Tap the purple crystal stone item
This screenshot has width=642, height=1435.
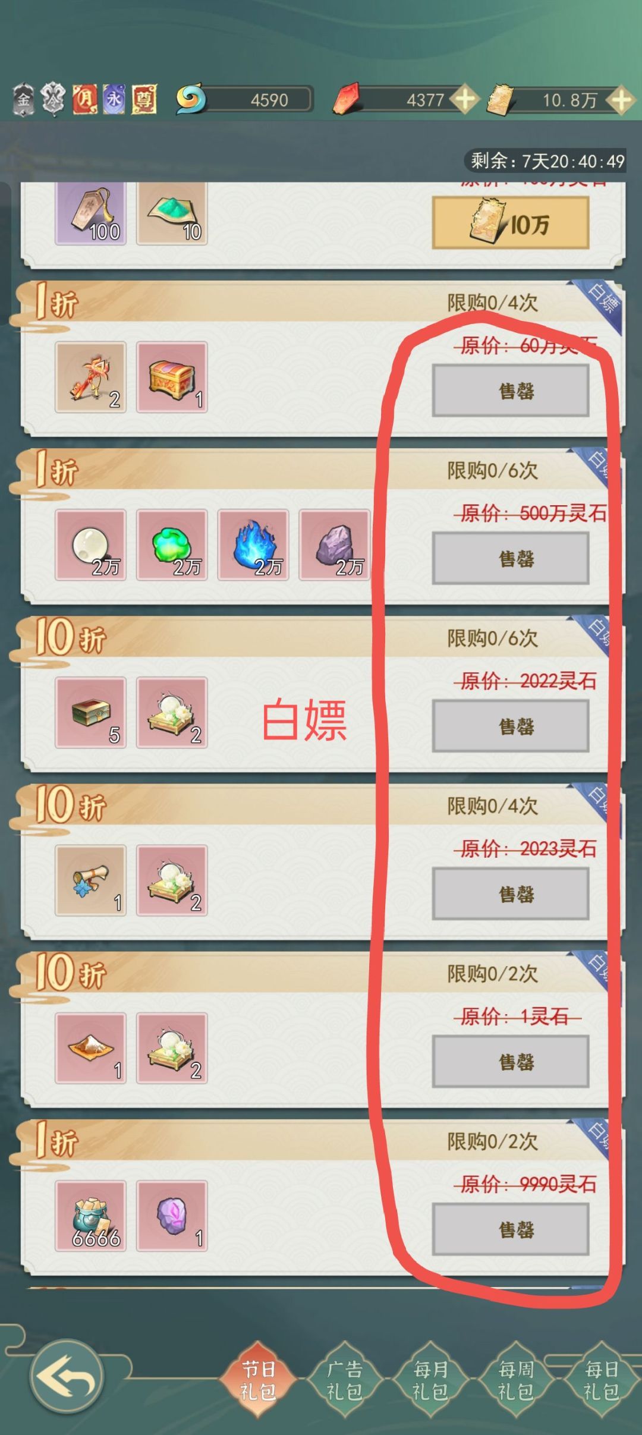point(172,1216)
